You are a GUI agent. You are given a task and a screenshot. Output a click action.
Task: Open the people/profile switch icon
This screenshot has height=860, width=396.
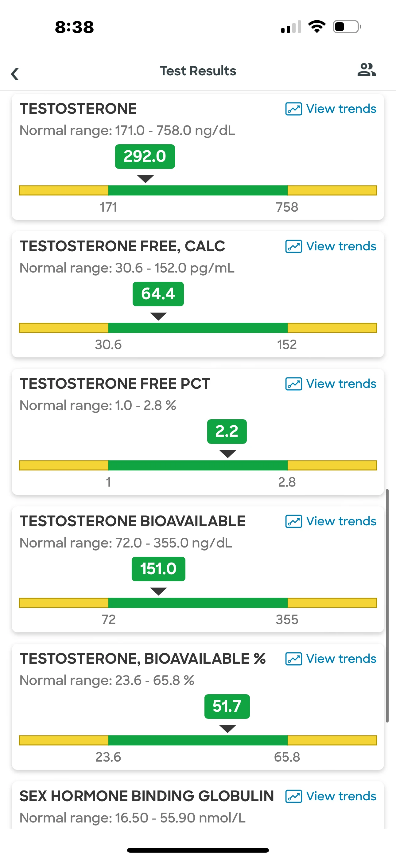366,70
